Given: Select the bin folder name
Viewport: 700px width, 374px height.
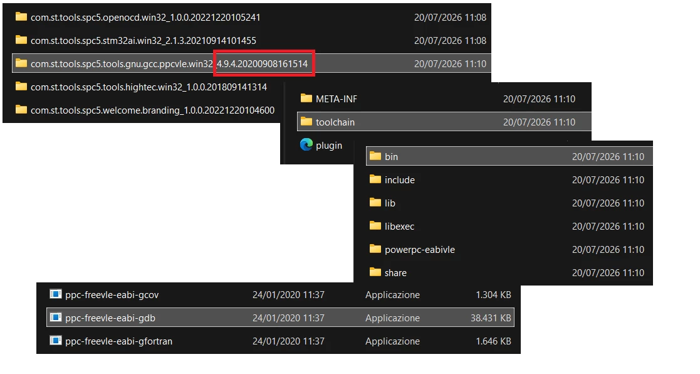Looking at the screenshot, I should point(392,157).
